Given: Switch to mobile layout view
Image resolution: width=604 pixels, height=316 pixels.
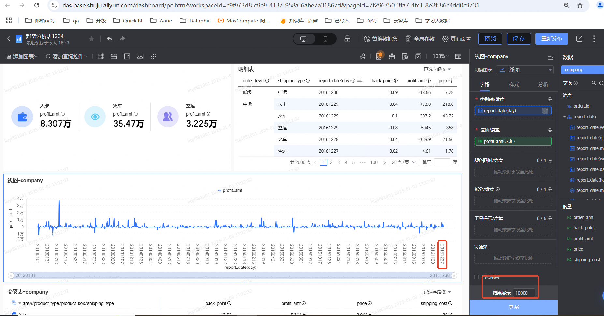Looking at the screenshot, I should (x=325, y=39).
